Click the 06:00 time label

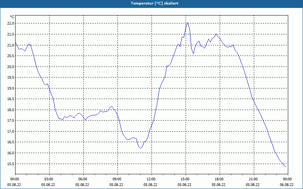pos(83,179)
